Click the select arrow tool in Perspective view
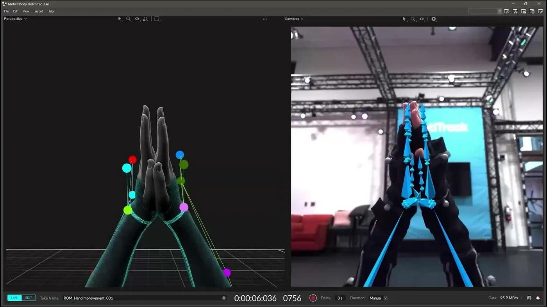This screenshot has width=547, height=307. [x=120, y=19]
